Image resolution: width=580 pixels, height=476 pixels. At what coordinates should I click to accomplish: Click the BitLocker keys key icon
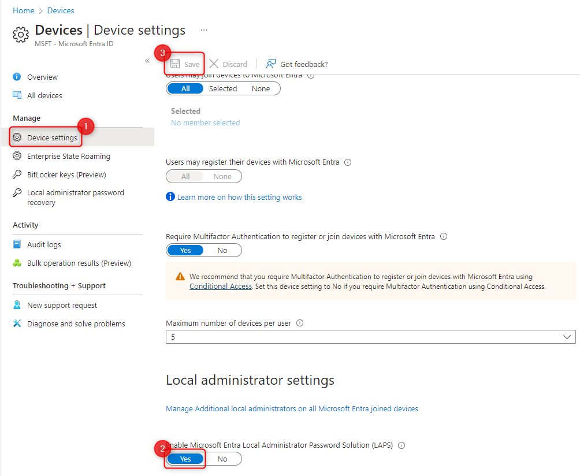17,174
